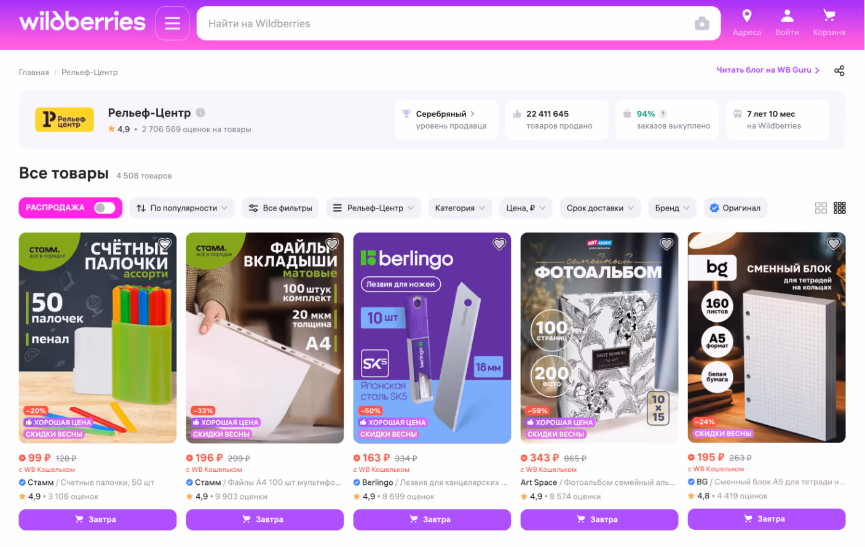Open the hamburger catalog menu
865x547 pixels.
pos(172,23)
